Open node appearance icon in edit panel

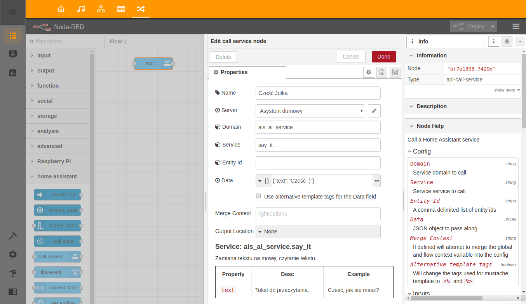tap(395, 72)
